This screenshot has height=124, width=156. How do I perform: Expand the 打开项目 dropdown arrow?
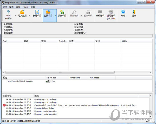55,16
